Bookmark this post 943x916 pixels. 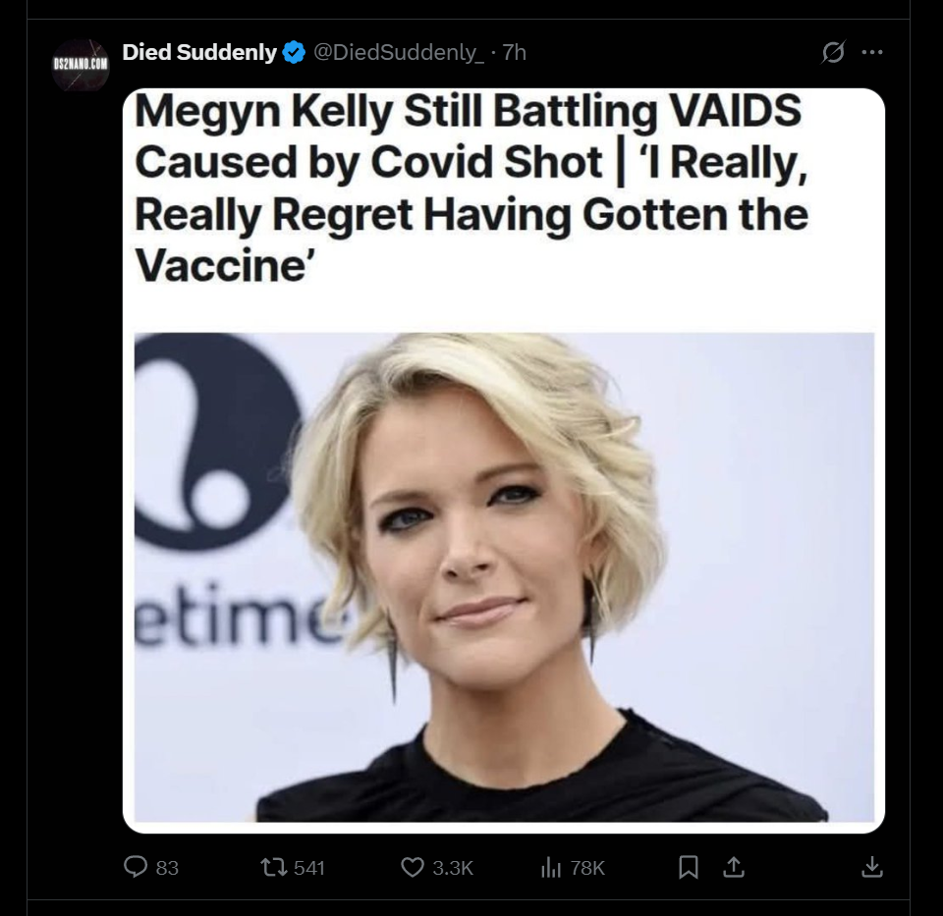click(688, 867)
